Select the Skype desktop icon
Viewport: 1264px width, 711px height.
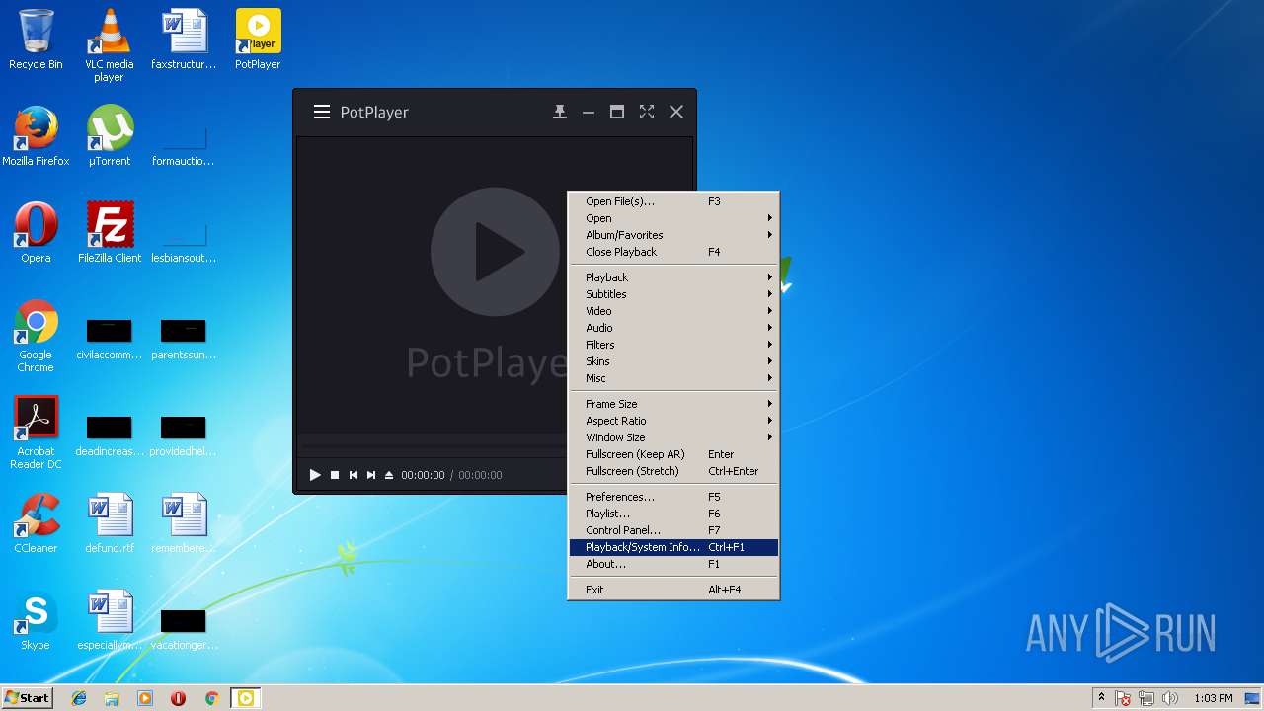[36, 620]
